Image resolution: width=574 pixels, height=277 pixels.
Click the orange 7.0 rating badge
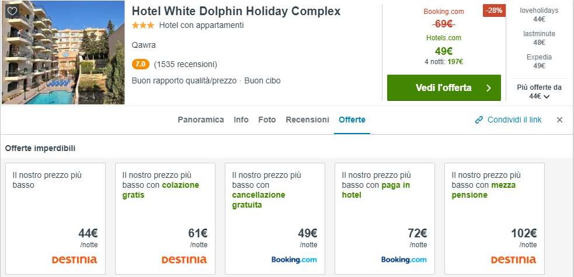(141, 64)
